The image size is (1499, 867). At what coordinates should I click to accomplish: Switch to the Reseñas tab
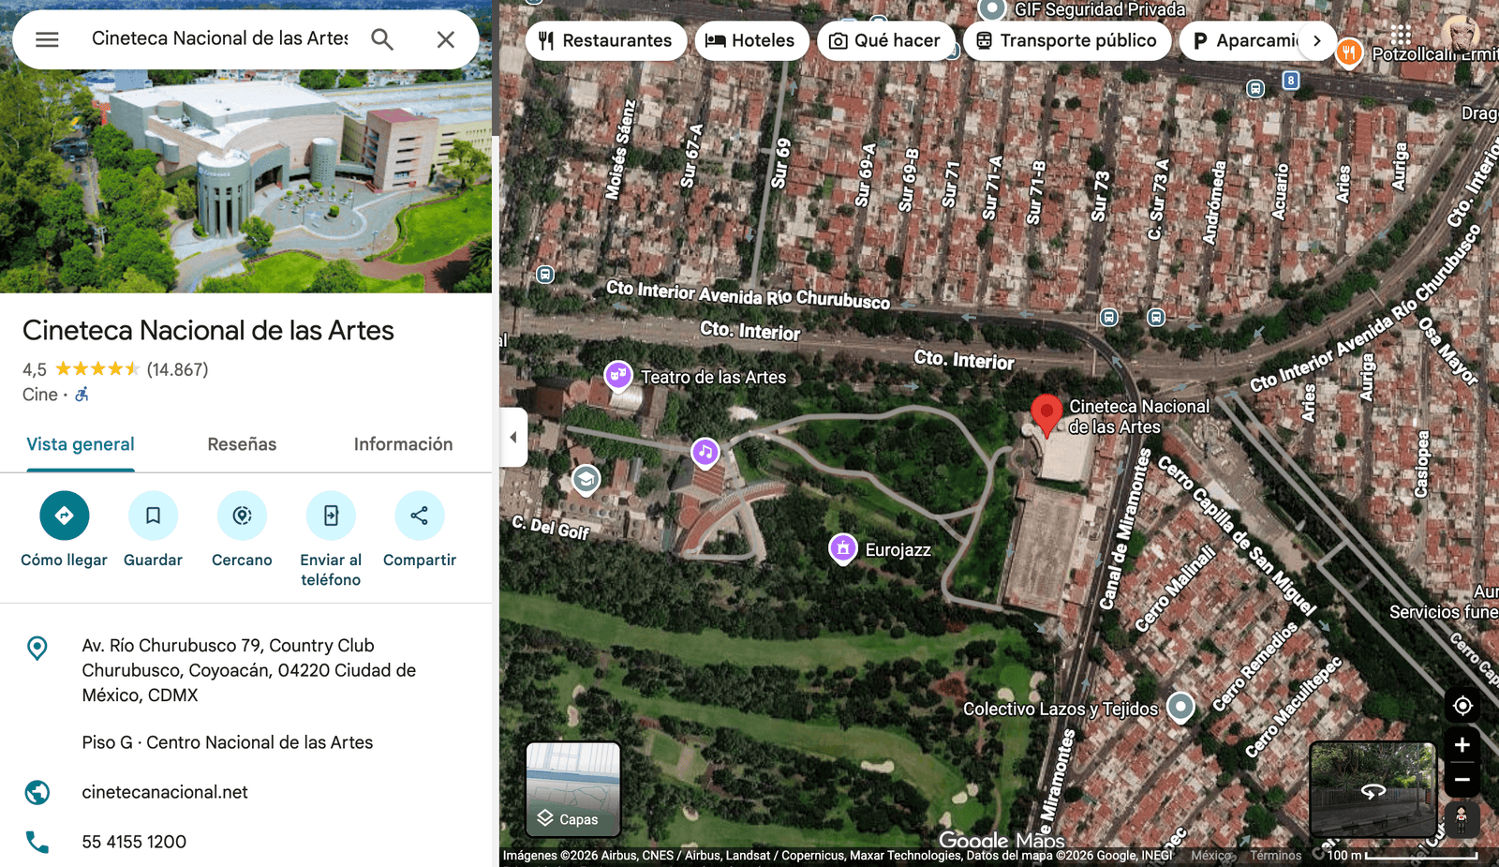[x=242, y=444]
